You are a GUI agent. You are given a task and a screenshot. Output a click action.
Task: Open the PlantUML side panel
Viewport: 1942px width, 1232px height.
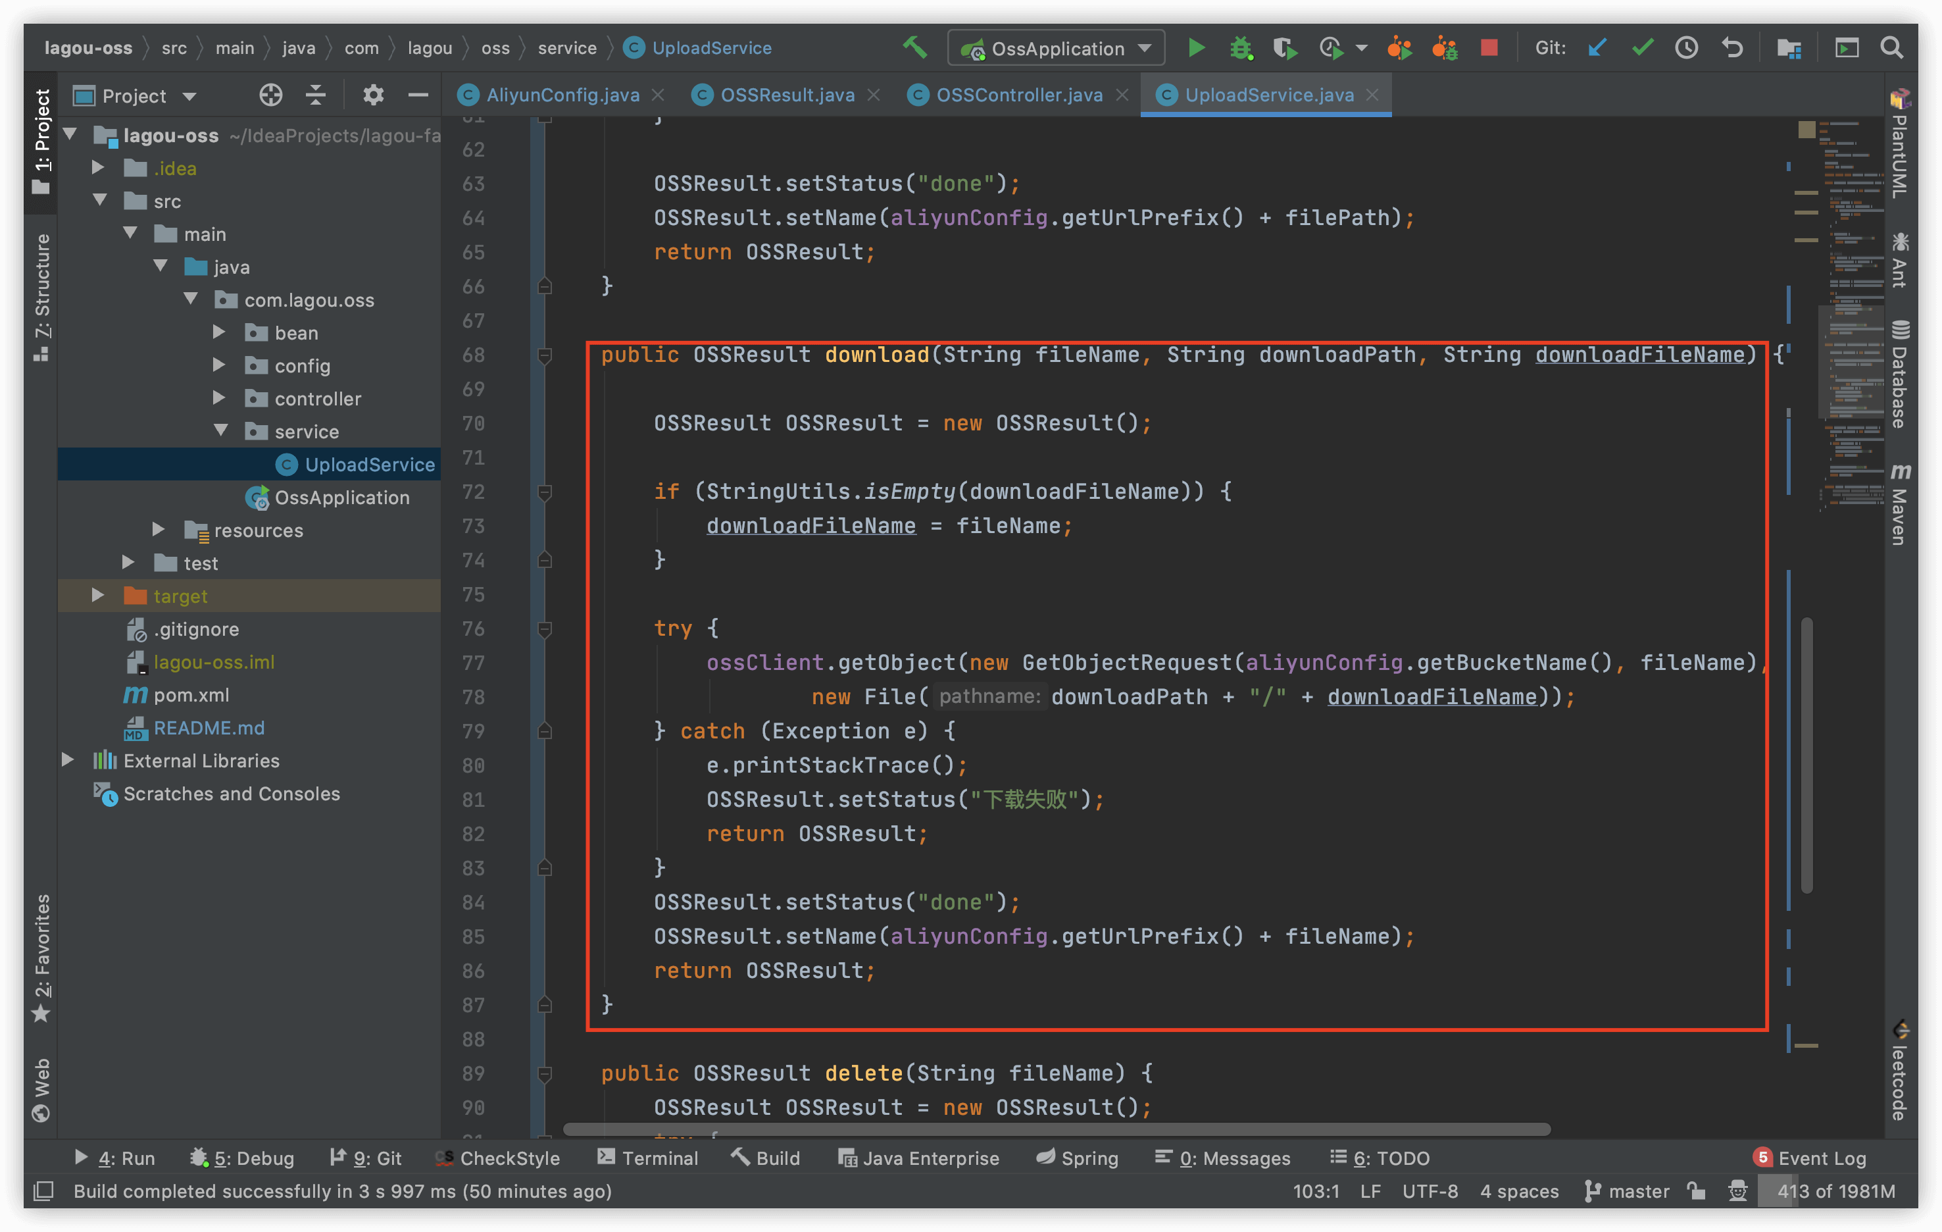(x=1901, y=143)
